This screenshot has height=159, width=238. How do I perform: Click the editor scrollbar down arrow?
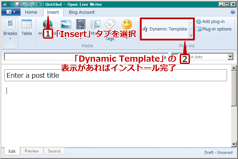tap(234, 144)
